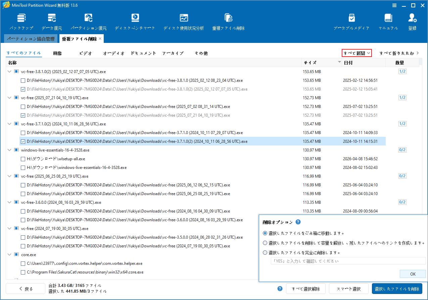Click the date 2024-10-11 14:09:33 cell
This screenshot has width=428, height=300.
coord(360,132)
